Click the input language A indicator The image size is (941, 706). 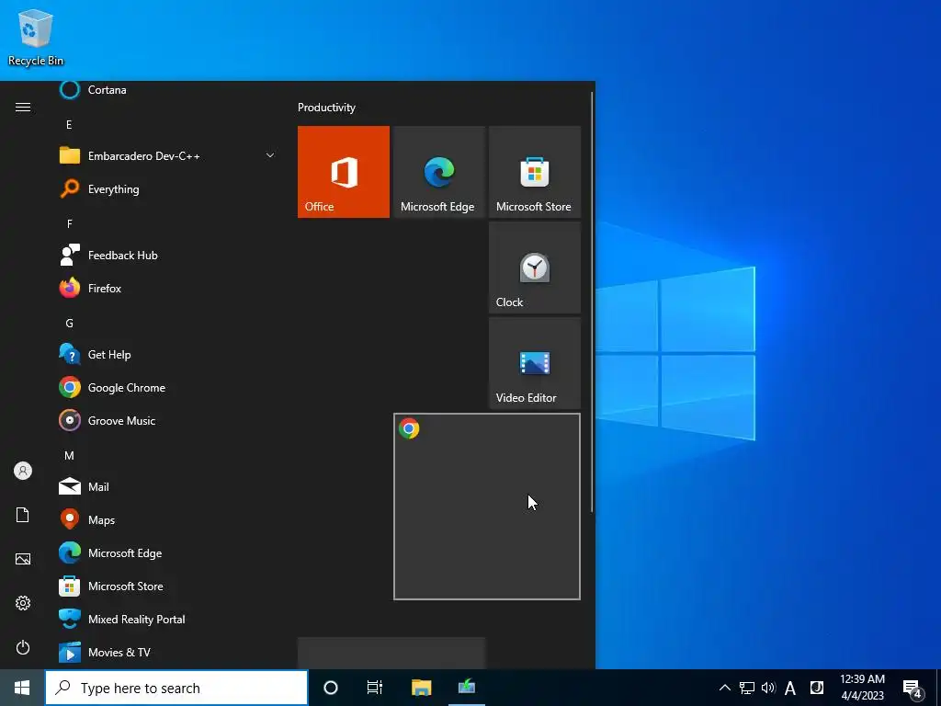pos(790,688)
